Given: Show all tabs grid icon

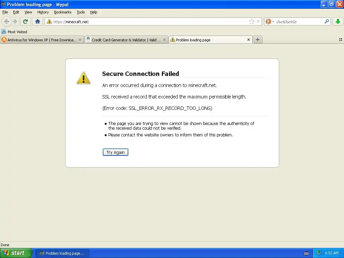Looking at the screenshot, I should click(341, 40).
